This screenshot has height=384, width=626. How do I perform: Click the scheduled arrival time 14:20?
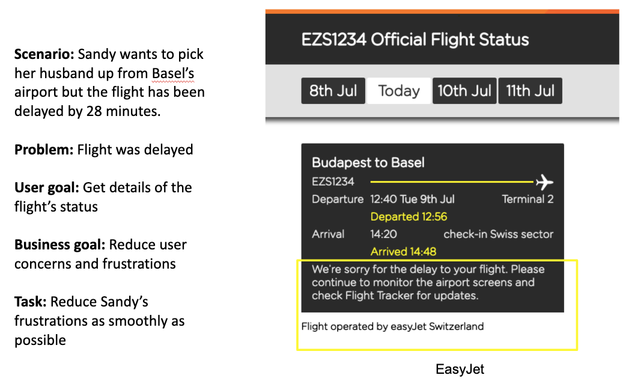tap(384, 234)
